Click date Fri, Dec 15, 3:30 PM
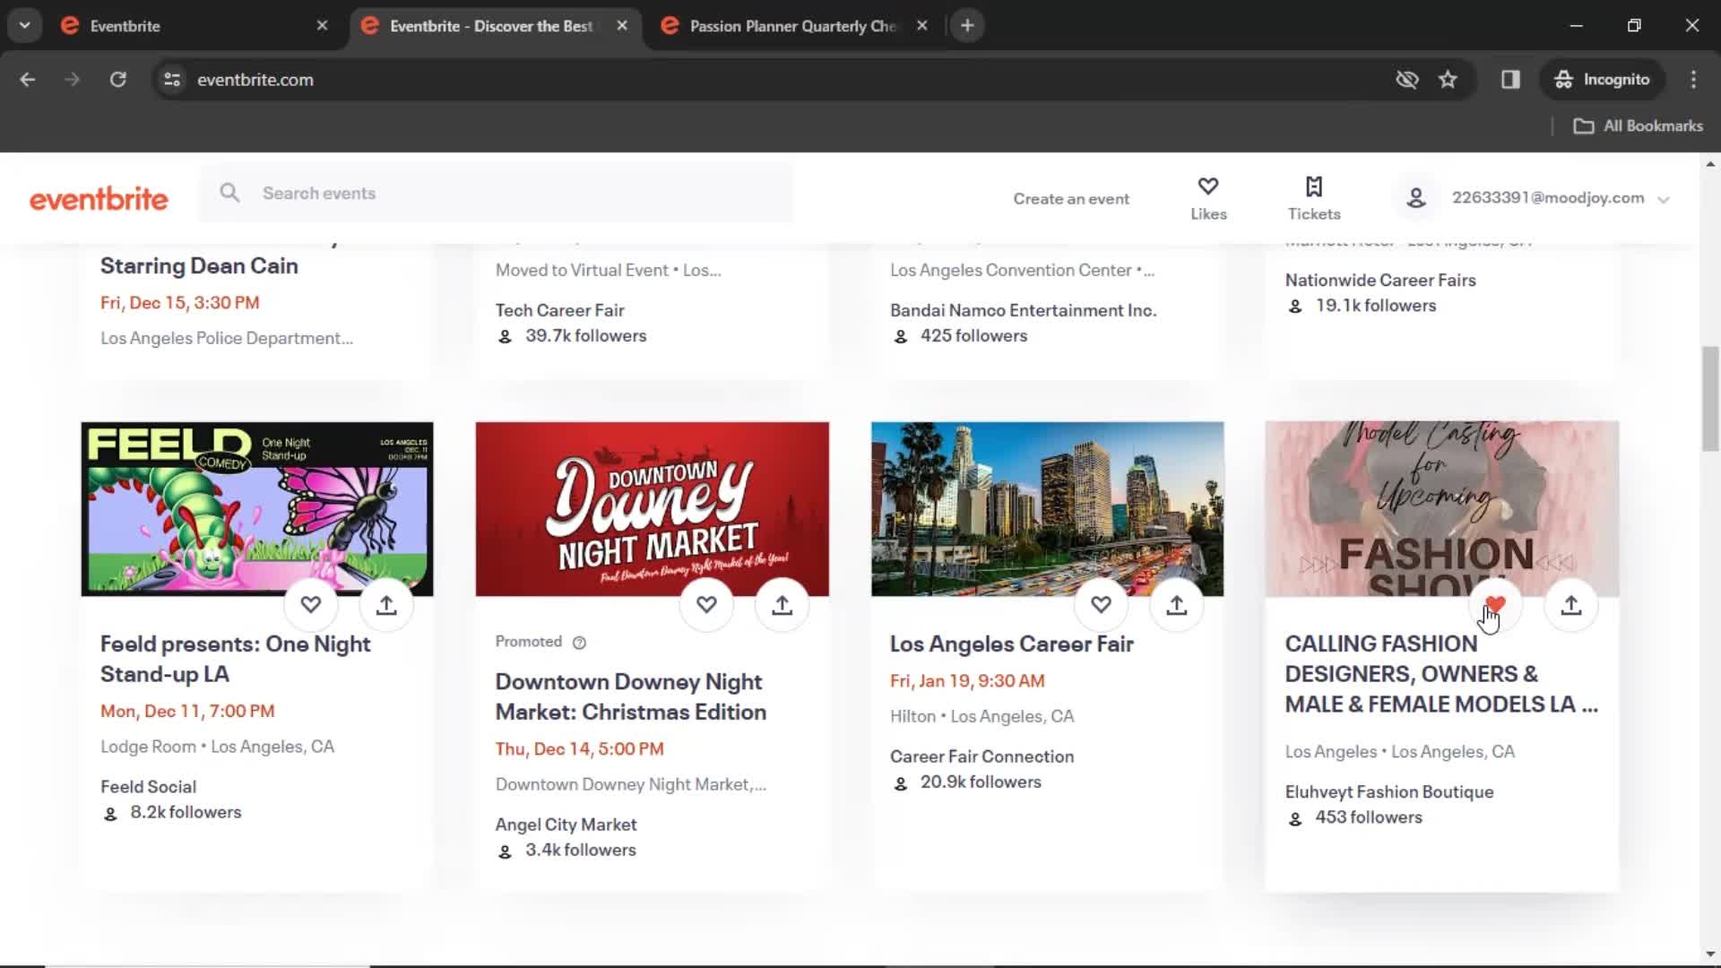Image resolution: width=1721 pixels, height=968 pixels. pos(179,303)
